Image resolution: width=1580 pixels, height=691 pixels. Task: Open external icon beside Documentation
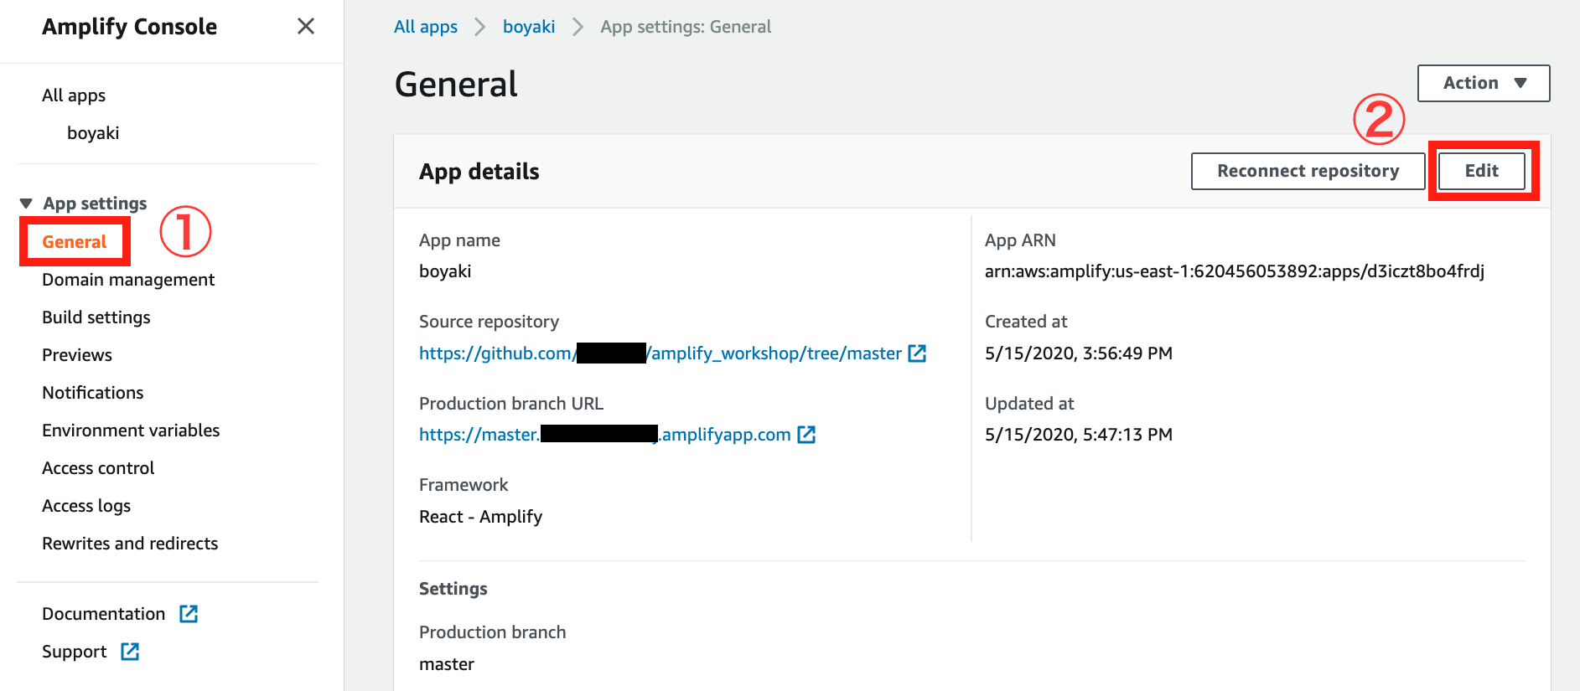[189, 614]
